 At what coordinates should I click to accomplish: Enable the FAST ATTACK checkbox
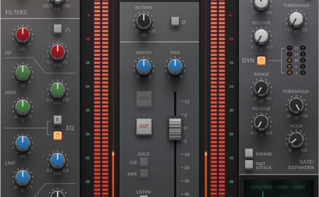pyautogui.click(x=249, y=165)
